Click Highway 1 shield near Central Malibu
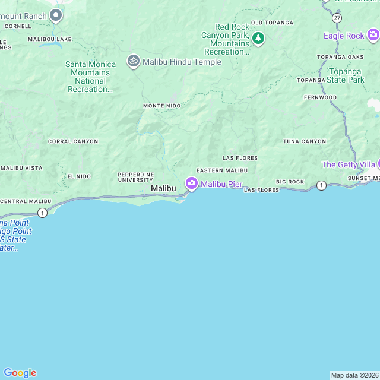Image resolution: width=380 pixels, height=380 pixels. (42, 213)
